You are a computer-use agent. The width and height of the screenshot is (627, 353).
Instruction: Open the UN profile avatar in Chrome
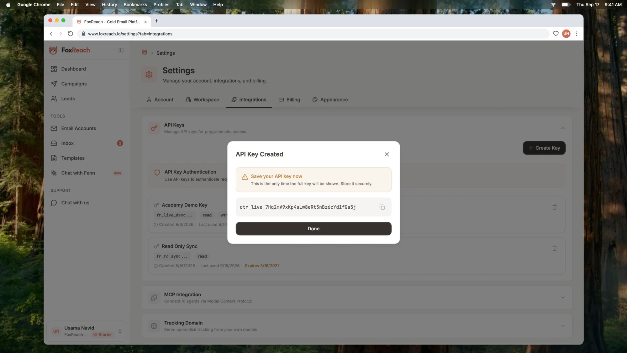[x=566, y=34]
